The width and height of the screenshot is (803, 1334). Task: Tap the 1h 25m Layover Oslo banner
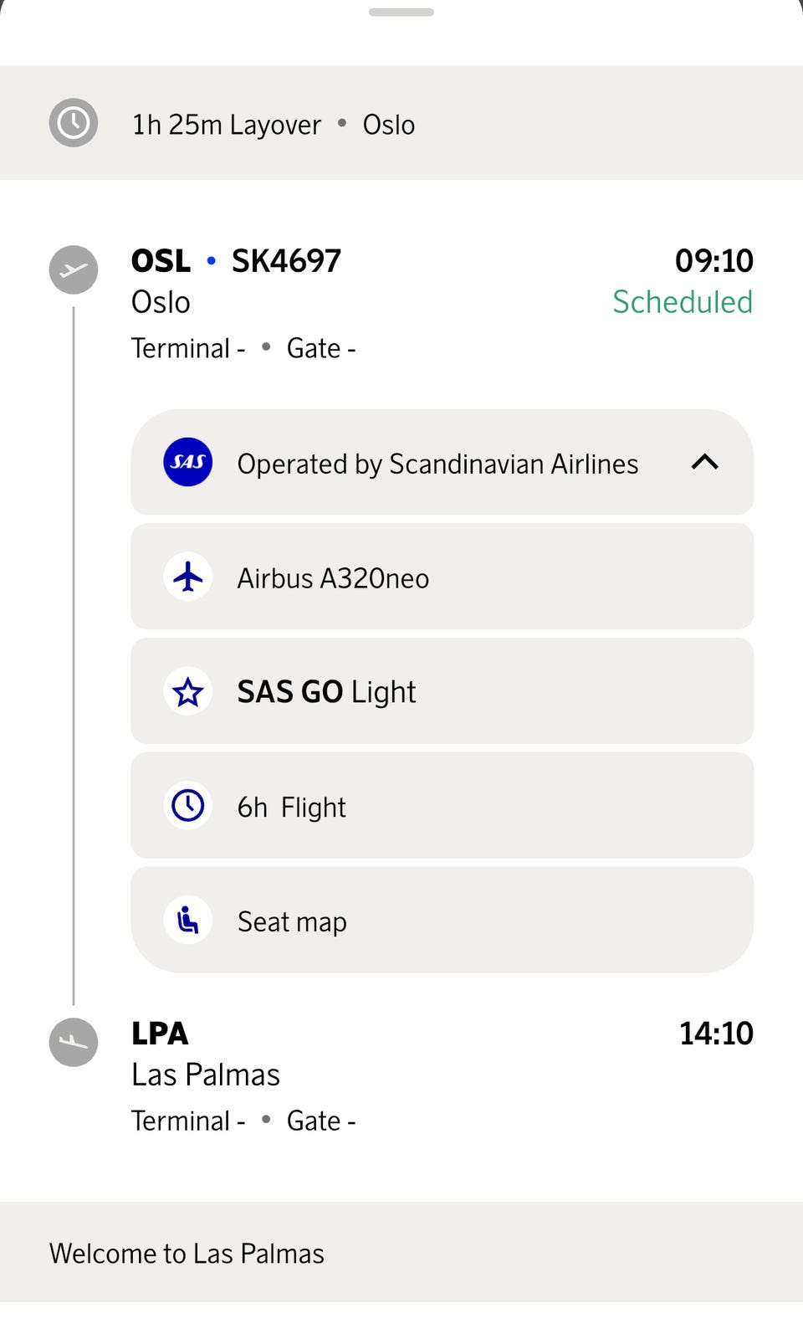(x=401, y=123)
